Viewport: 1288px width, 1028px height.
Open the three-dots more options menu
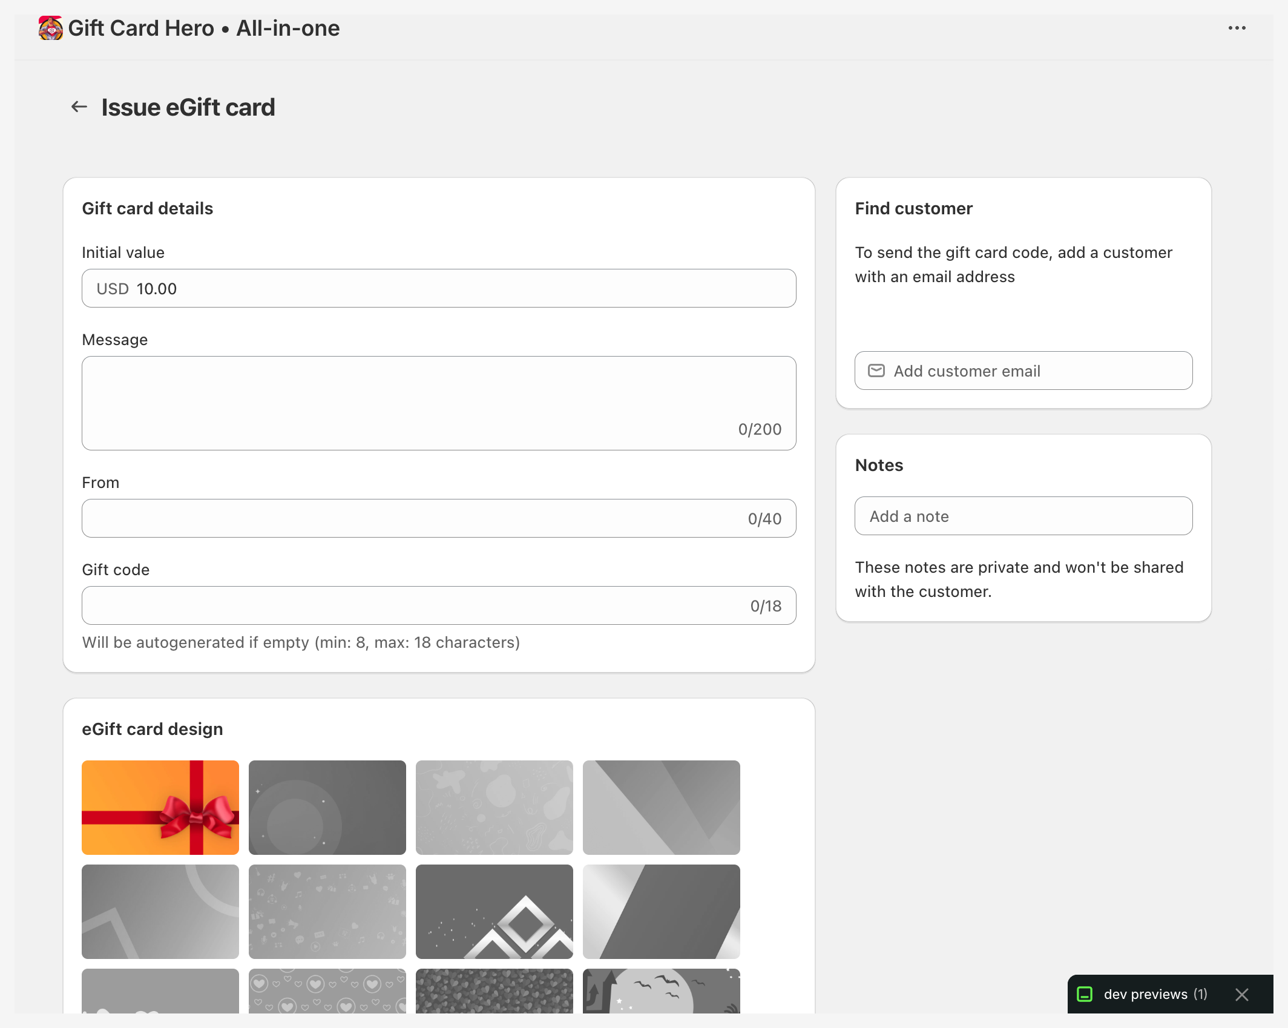click(x=1237, y=28)
